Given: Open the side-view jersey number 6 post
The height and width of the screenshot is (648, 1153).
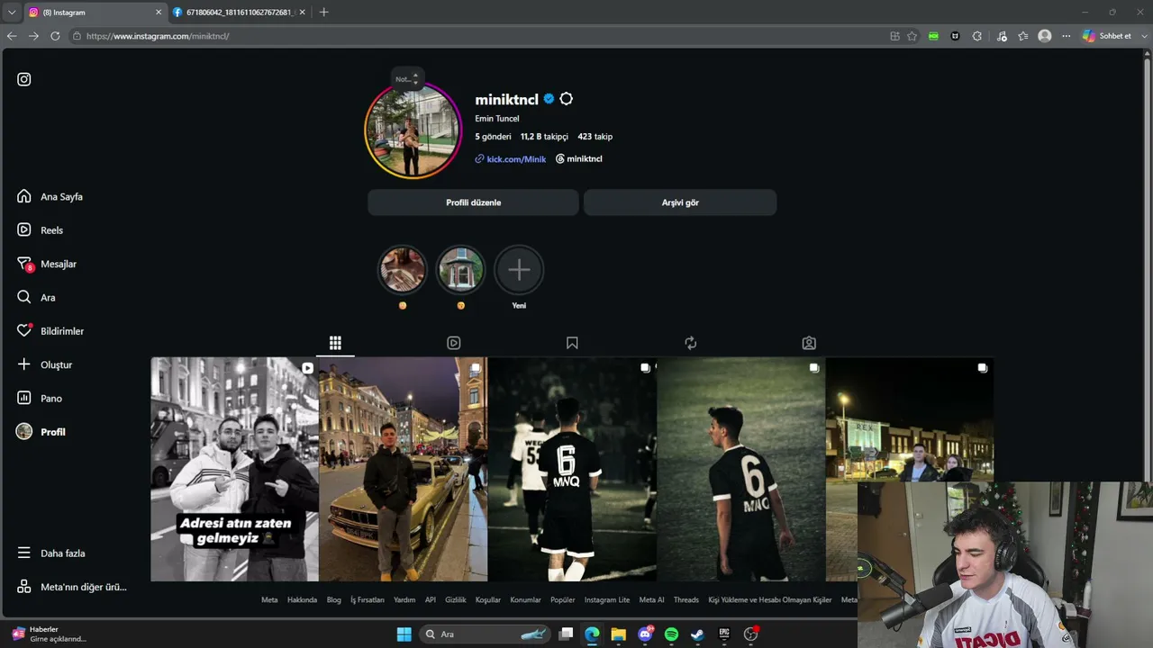Looking at the screenshot, I should tap(740, 469).
